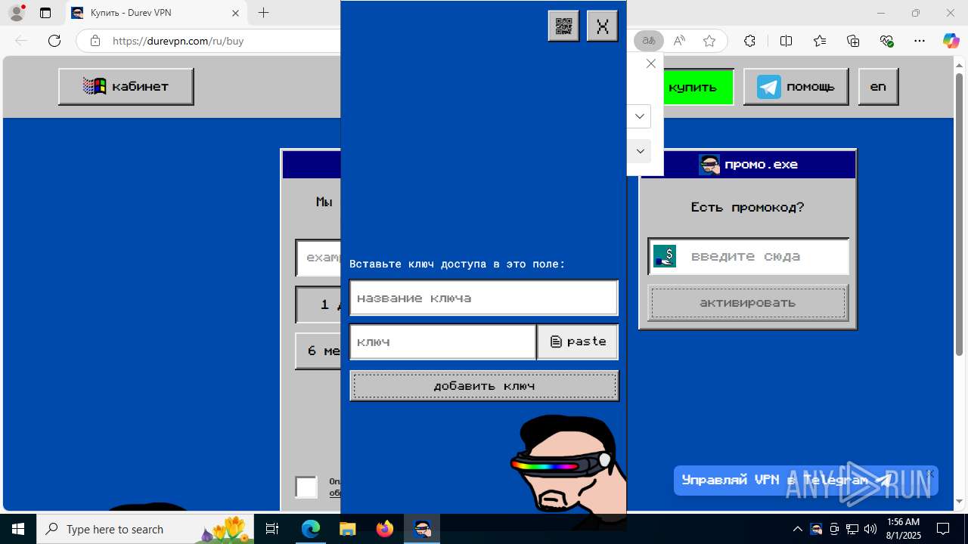Open the Copilot icon

(951, 41)
